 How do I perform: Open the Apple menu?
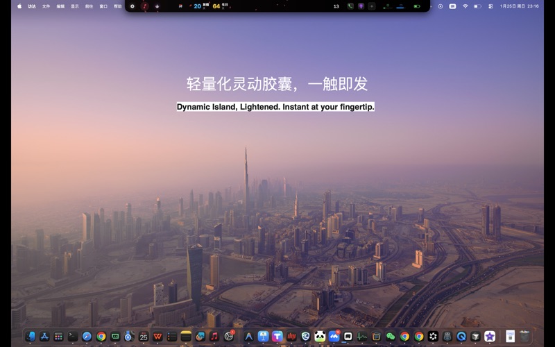pyautogui.click(x=19, y=6)
